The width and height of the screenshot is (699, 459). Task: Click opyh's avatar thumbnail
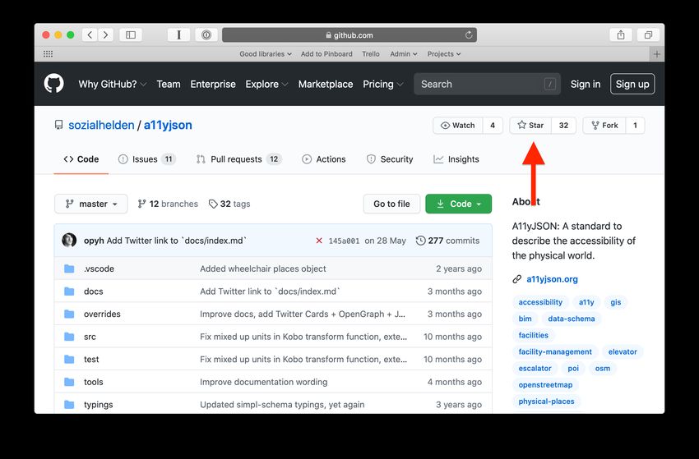pyautogui.click(x=69, y=241)
